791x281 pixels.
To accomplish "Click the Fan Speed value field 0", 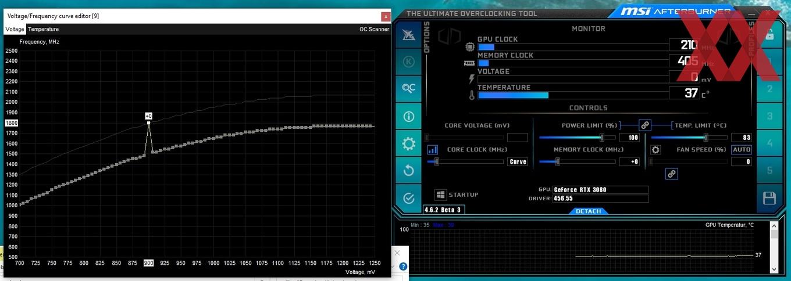I will pyautogui.click(x=742, y=162).
